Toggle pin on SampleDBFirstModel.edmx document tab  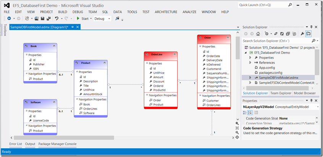73,27
